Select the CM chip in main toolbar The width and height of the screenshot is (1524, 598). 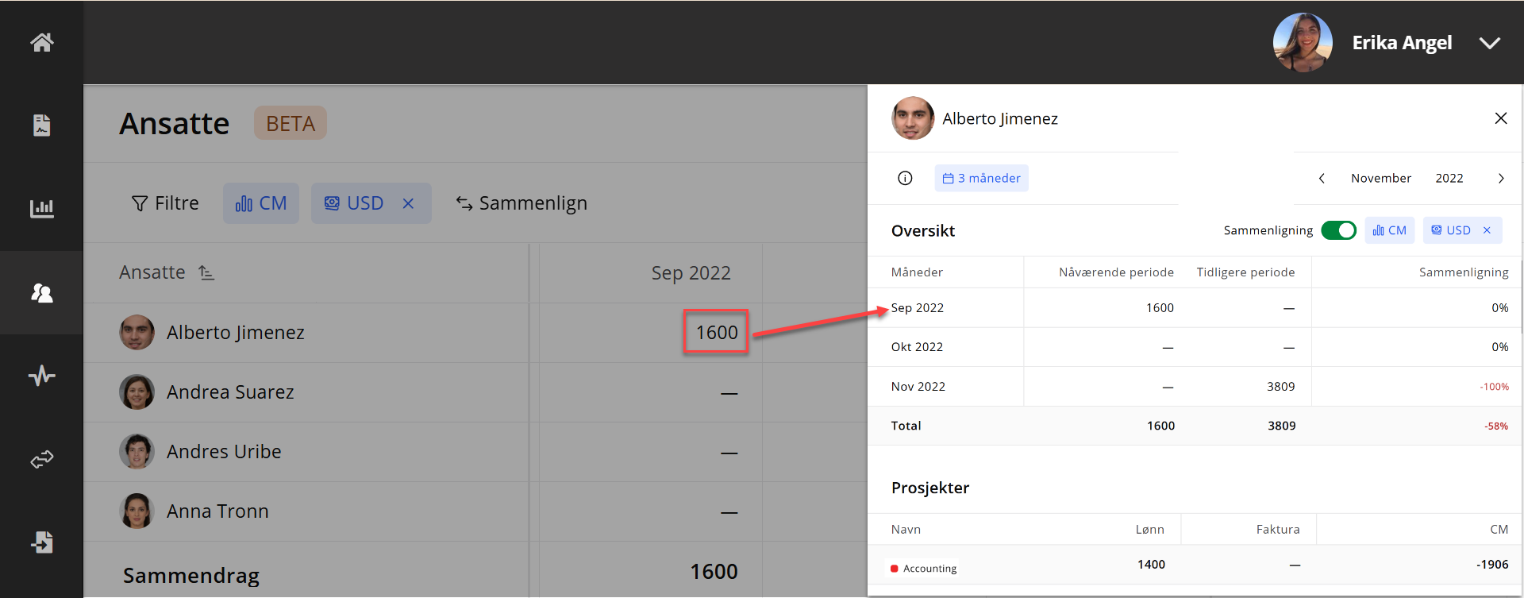pyautogui.click(x=261, y=203)
